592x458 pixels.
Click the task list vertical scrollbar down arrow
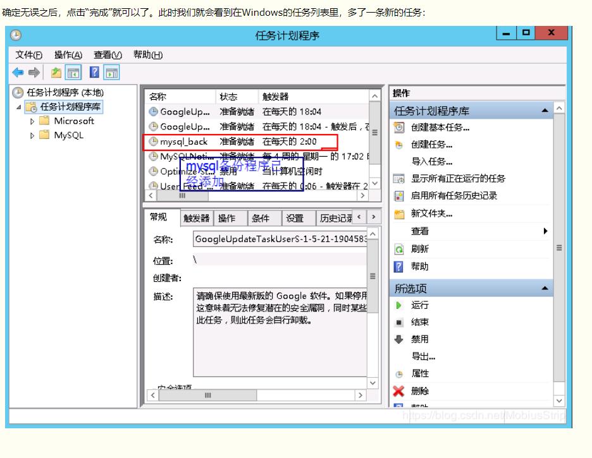tap(374, 183)
